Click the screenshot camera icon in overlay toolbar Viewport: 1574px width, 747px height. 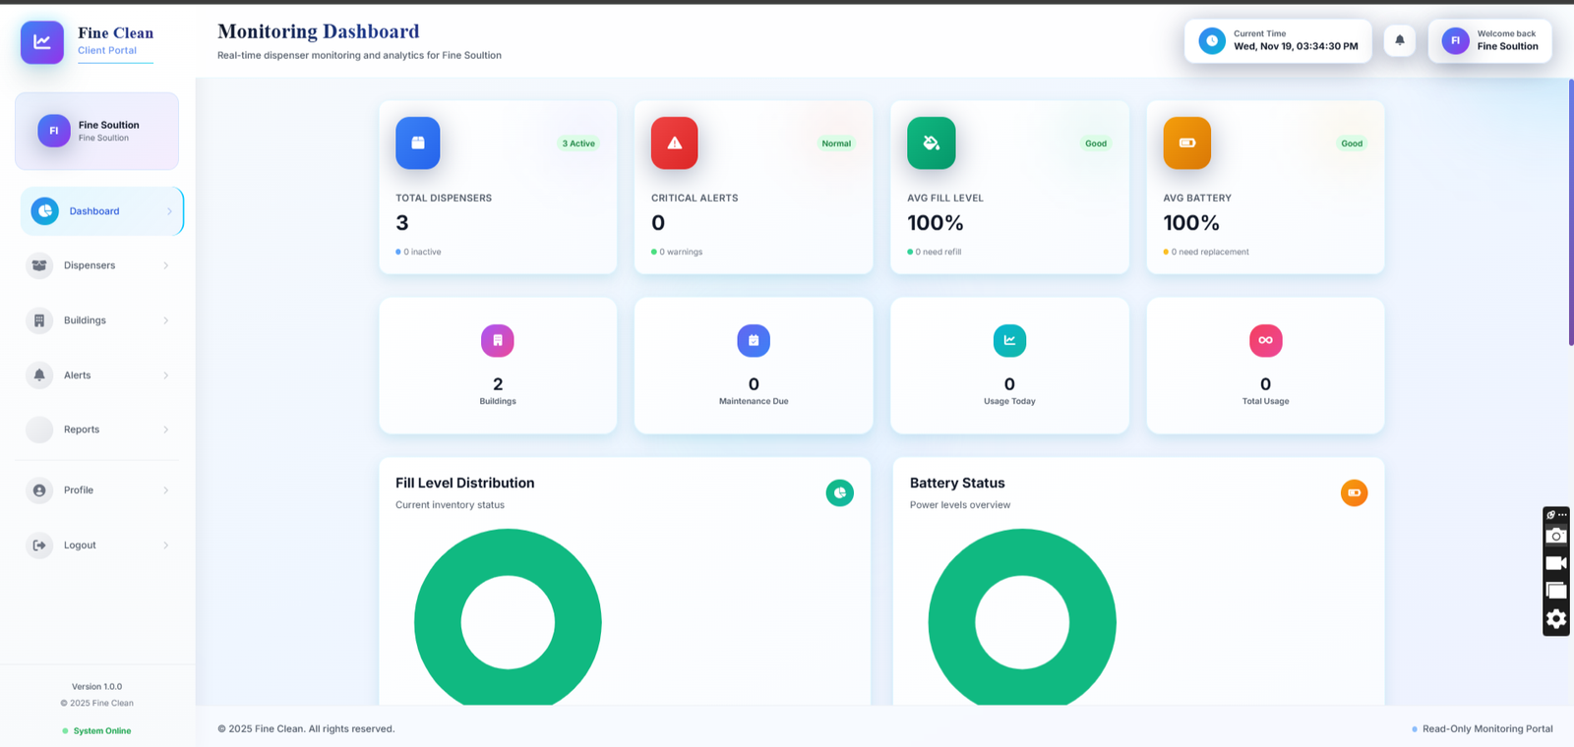[1556, 536]
